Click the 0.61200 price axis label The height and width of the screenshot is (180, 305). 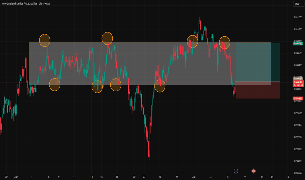tap(298, 17)
